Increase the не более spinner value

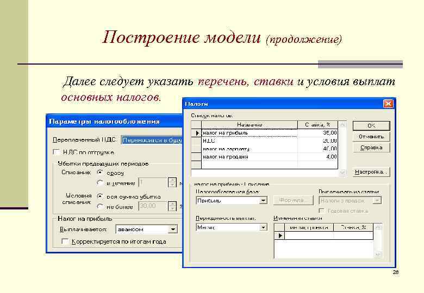coord(172,203)
